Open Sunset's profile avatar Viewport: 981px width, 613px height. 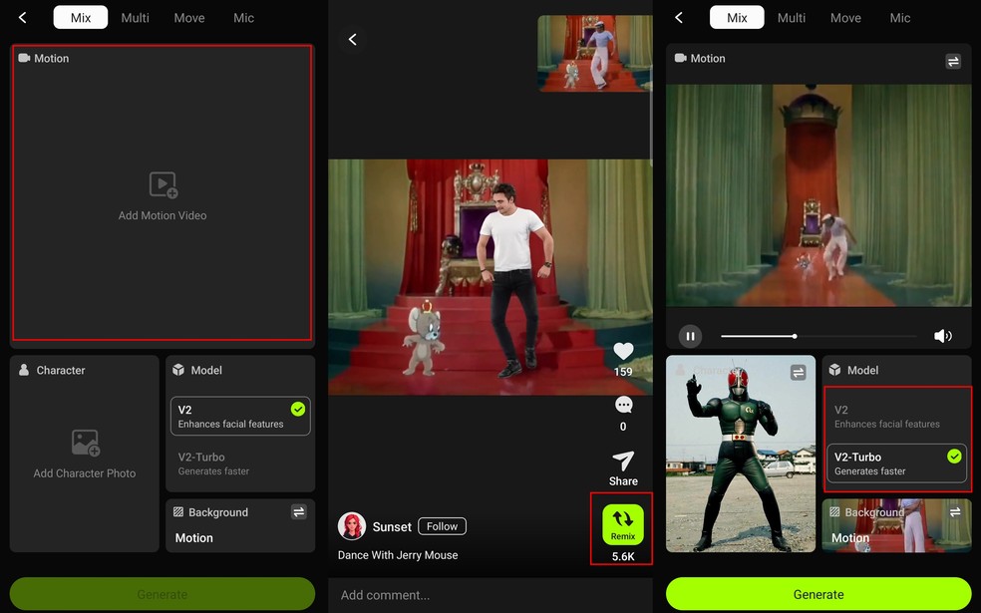coord(352,526)
